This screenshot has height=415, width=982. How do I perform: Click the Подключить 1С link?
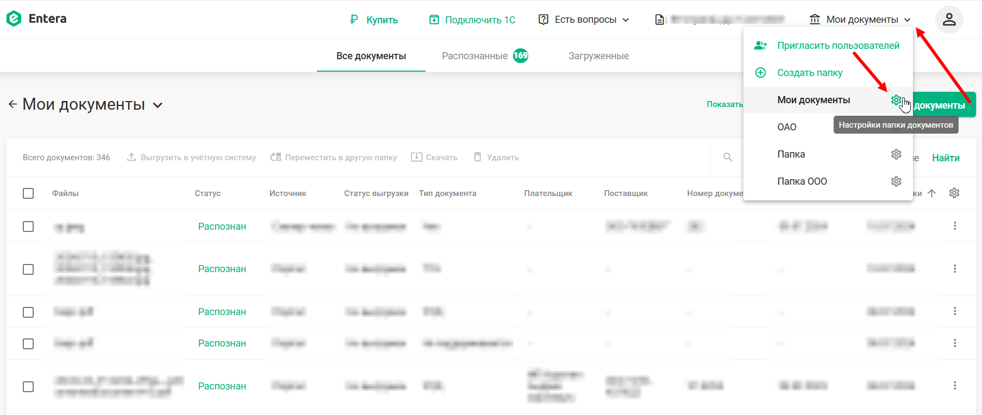[x=480, y=20]
